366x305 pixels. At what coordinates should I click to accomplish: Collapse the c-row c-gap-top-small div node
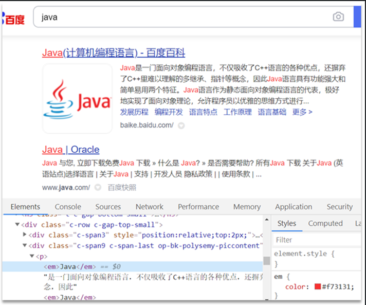click(x=17, y=225)
